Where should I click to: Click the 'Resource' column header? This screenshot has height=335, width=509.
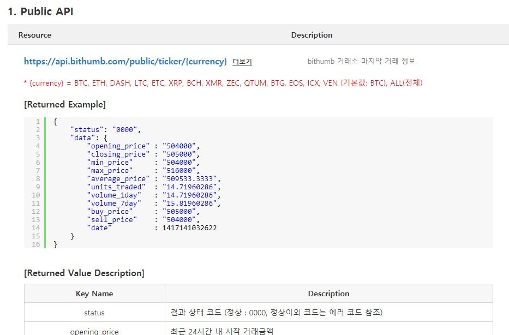pyautogui.click(x=35, y=35)
